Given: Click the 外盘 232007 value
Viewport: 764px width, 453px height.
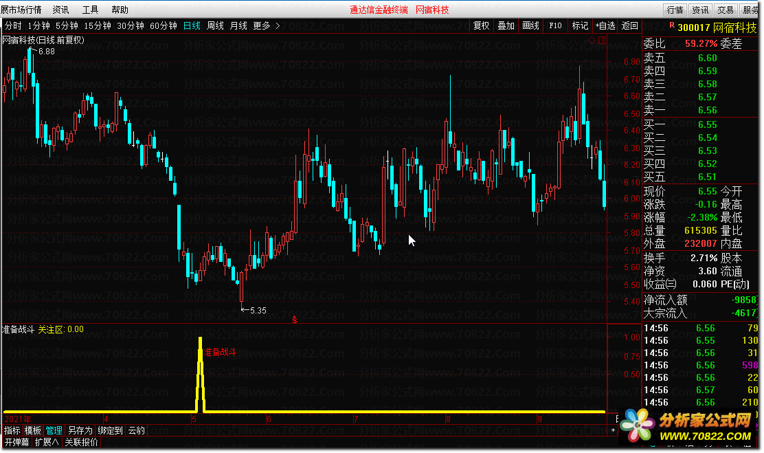Looking at the screenshot, I should point(701,244).
